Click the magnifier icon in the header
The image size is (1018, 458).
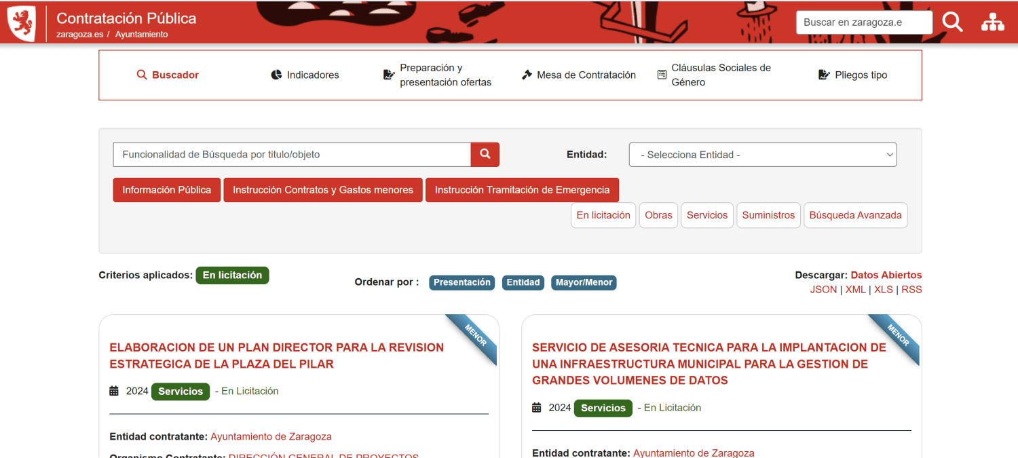point(952,22)
